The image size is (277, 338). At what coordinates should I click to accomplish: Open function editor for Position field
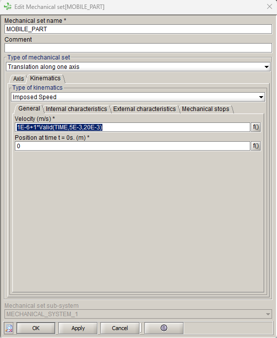point(256,146)
